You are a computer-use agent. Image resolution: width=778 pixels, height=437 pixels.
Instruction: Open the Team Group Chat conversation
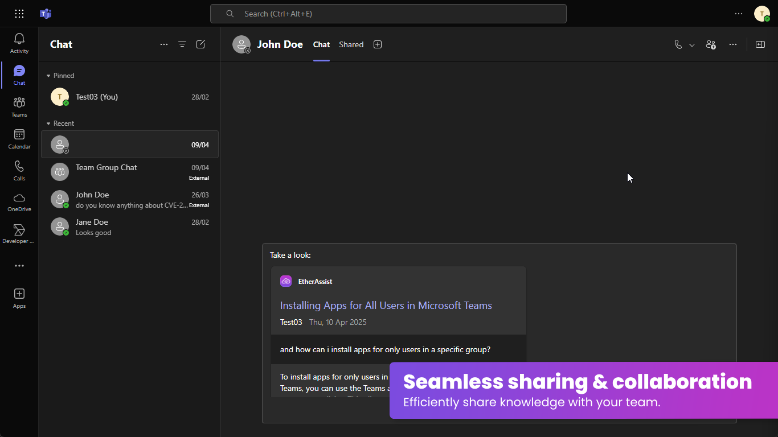[130, 172]
